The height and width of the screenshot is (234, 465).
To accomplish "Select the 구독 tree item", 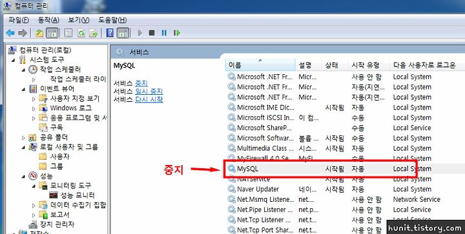I will [56, 127].
